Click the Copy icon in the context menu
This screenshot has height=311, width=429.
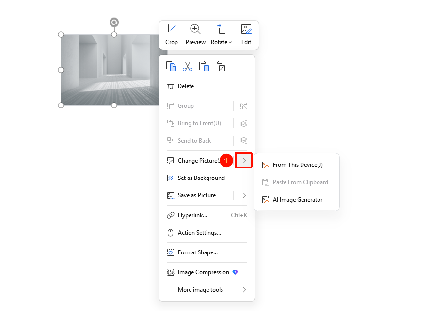tap(171, 66)
